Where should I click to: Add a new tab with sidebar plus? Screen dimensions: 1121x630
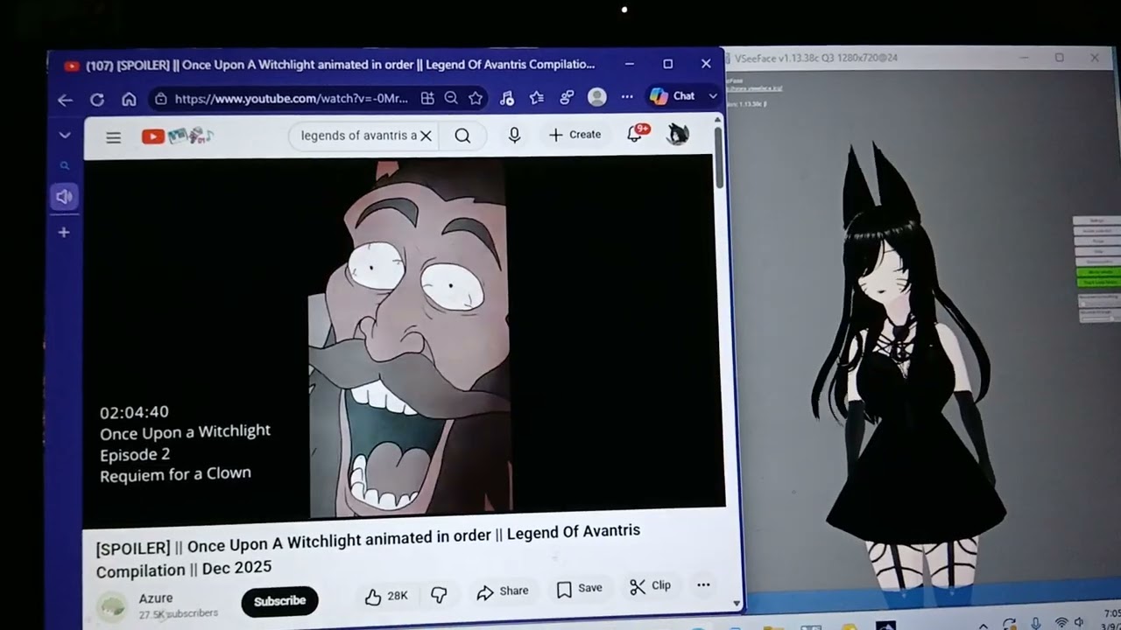click(x=64, y=233)
